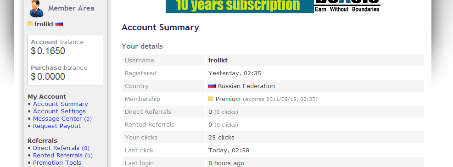Open Direct Referrals (0) in sidebar
Screen dimensions: 453x167
click(x=61, y=148)
